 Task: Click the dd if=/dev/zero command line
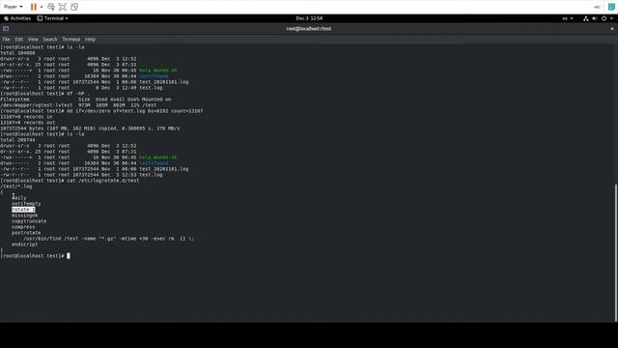tap(101, 111)
